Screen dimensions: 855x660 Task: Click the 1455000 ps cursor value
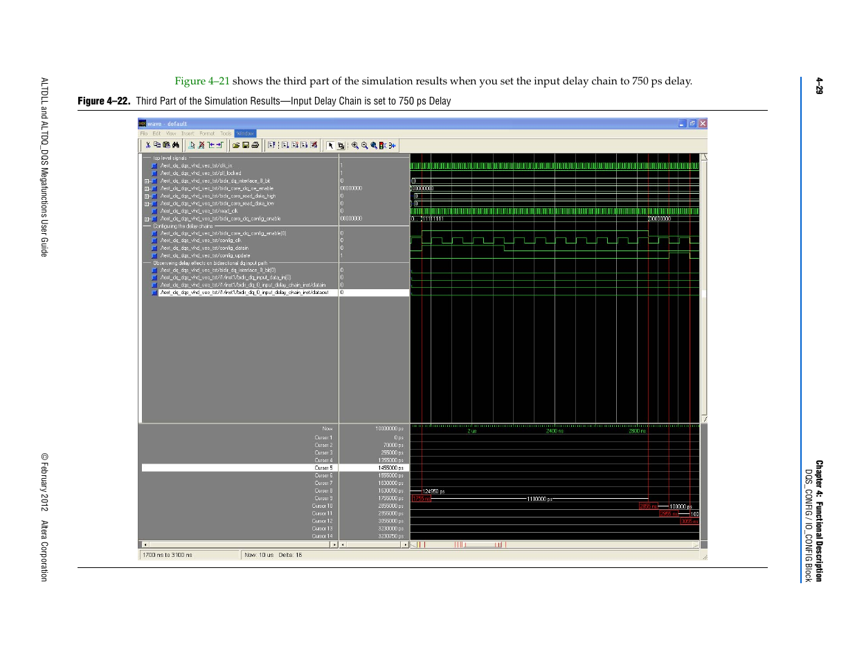390,468
